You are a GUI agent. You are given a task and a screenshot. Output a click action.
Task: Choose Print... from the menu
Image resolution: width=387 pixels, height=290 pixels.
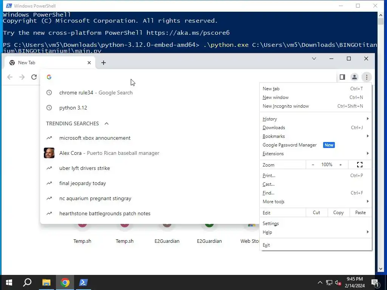pyautogui.click(x=316, y=176)
